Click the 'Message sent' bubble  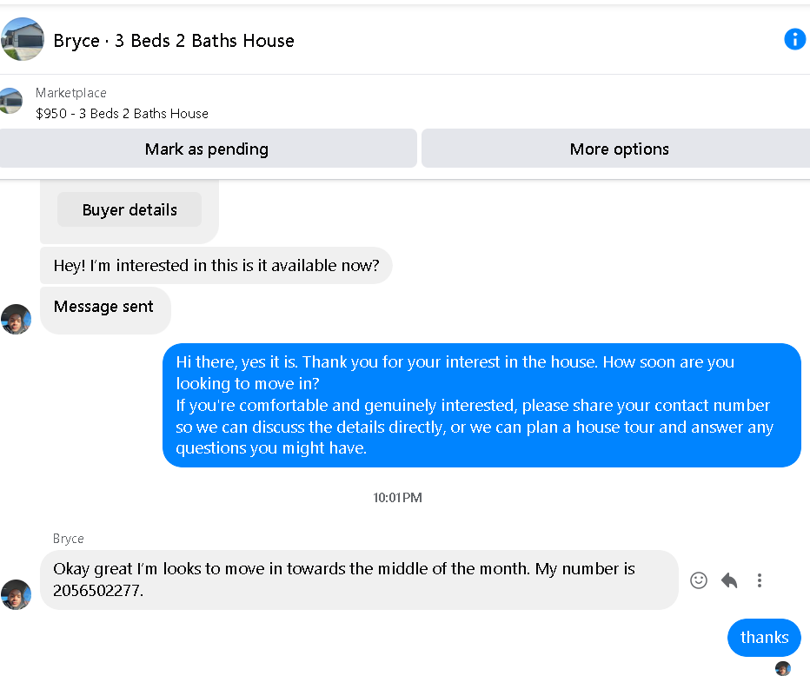105,310
